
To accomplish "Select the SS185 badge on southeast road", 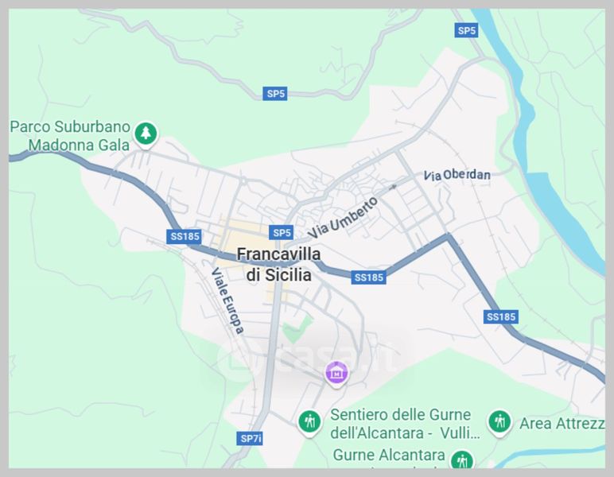I will coord(501,316).
